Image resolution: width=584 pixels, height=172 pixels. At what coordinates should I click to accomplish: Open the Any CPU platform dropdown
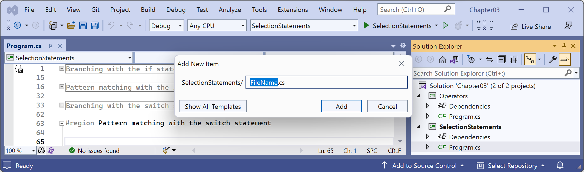click(x=217, y=26)
